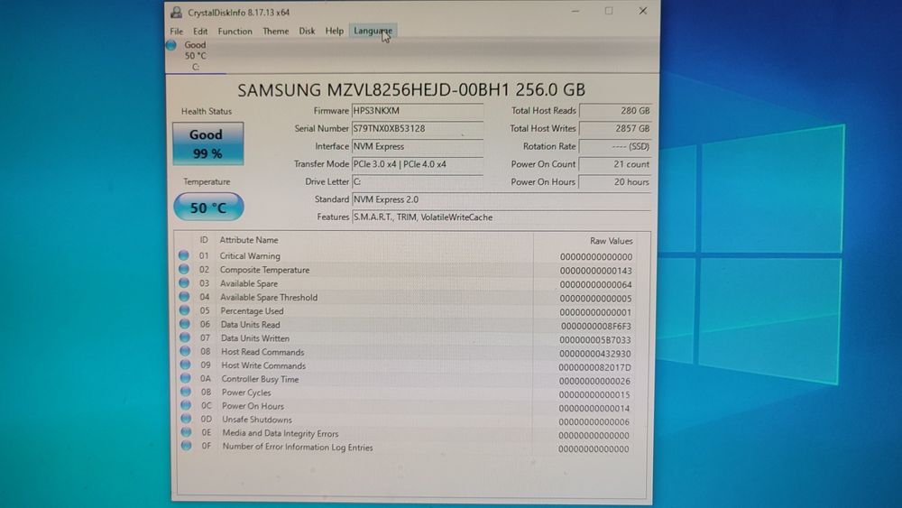The image size is (902, 508).
Task: Click status circle for Composite Temperature row
Action: pos(183,269)
